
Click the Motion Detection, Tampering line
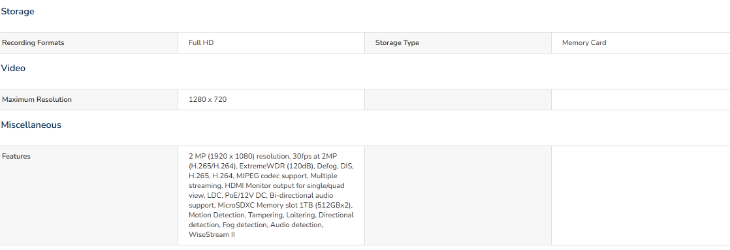271,215
